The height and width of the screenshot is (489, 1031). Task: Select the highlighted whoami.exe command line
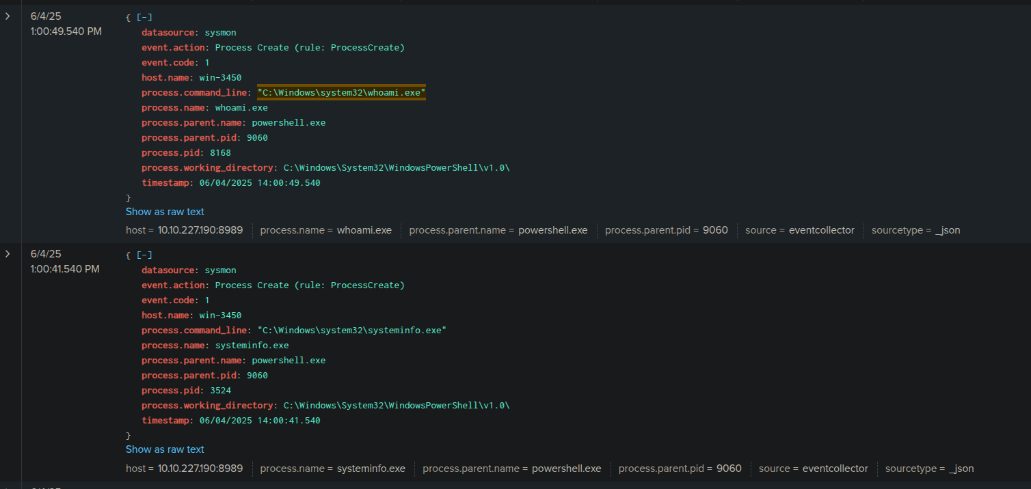click(340, 92)
